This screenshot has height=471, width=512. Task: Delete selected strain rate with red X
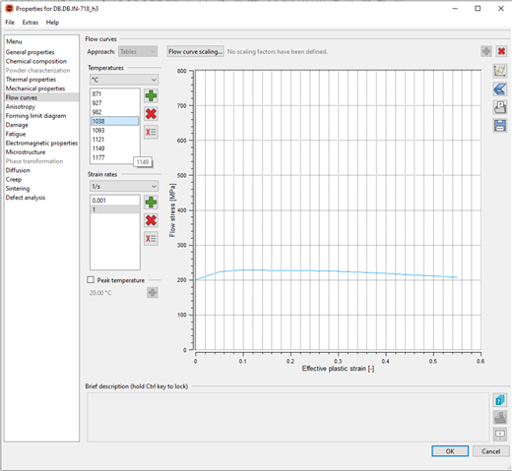pyautogui.click(x=151, y=220)
